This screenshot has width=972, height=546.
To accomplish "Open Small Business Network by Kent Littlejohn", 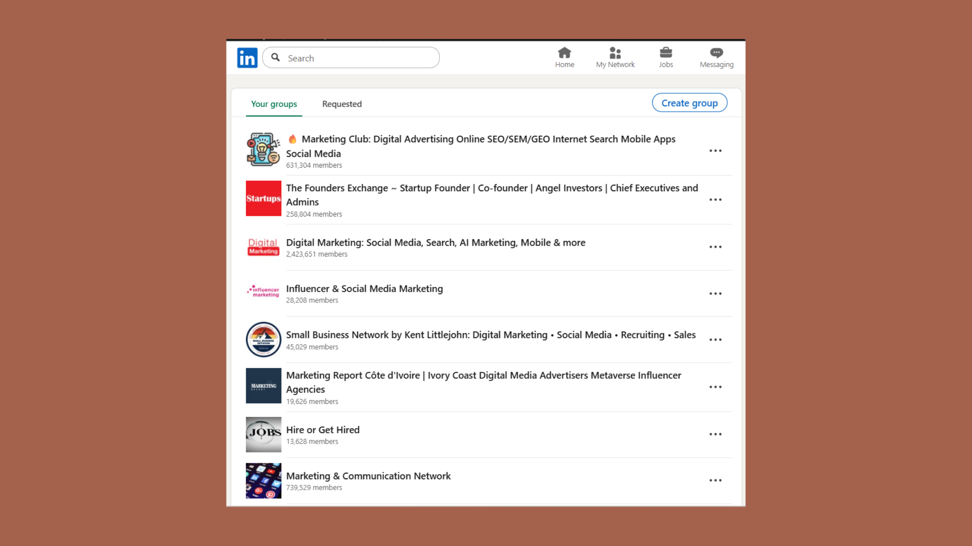I will 491,335.
